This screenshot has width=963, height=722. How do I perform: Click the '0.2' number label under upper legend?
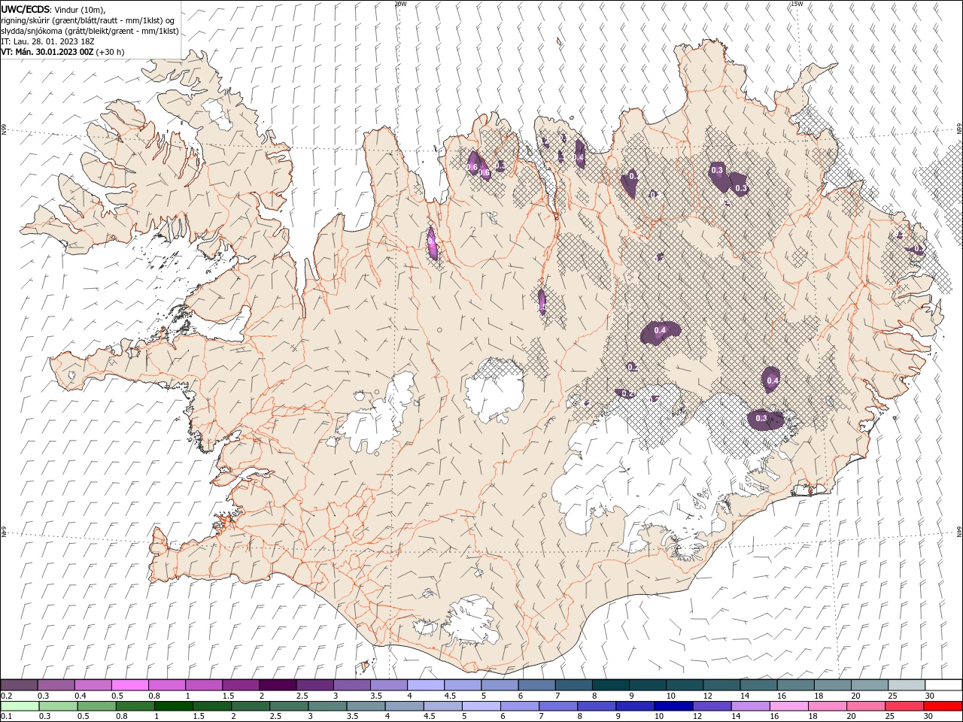[x=7, y=696]
